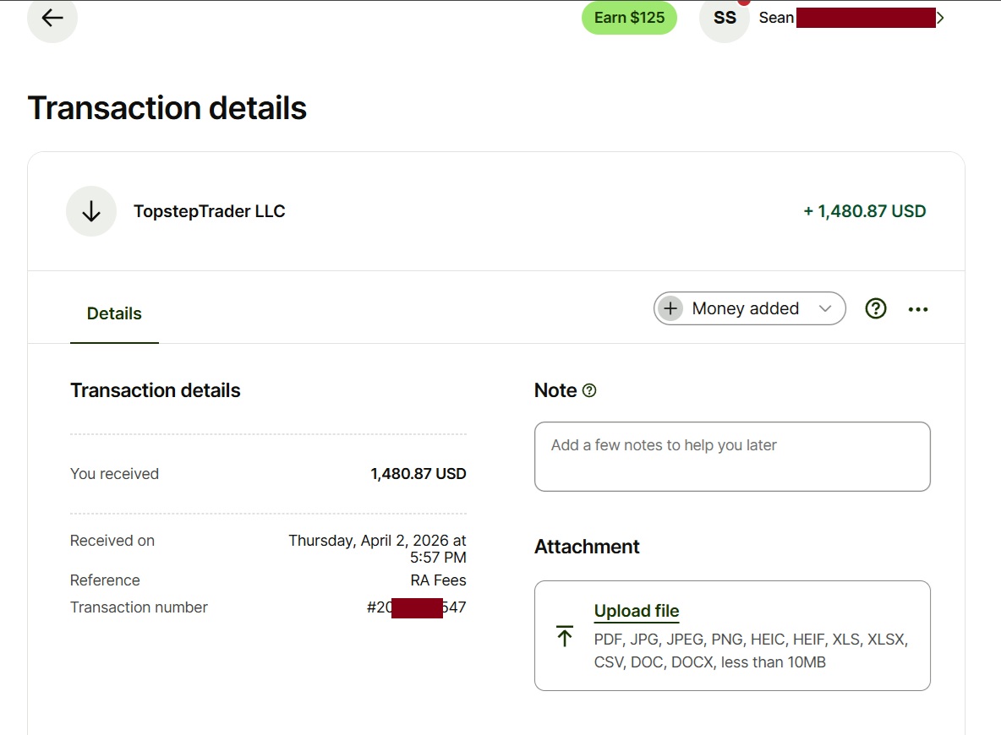The image size is (1001, 735).
Task: Click the Received on label
Action: 112,541
